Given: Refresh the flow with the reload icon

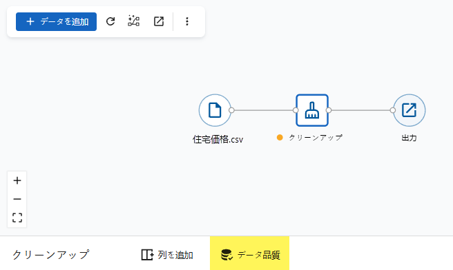Looking at the screenshot, I should click(110, 21).
